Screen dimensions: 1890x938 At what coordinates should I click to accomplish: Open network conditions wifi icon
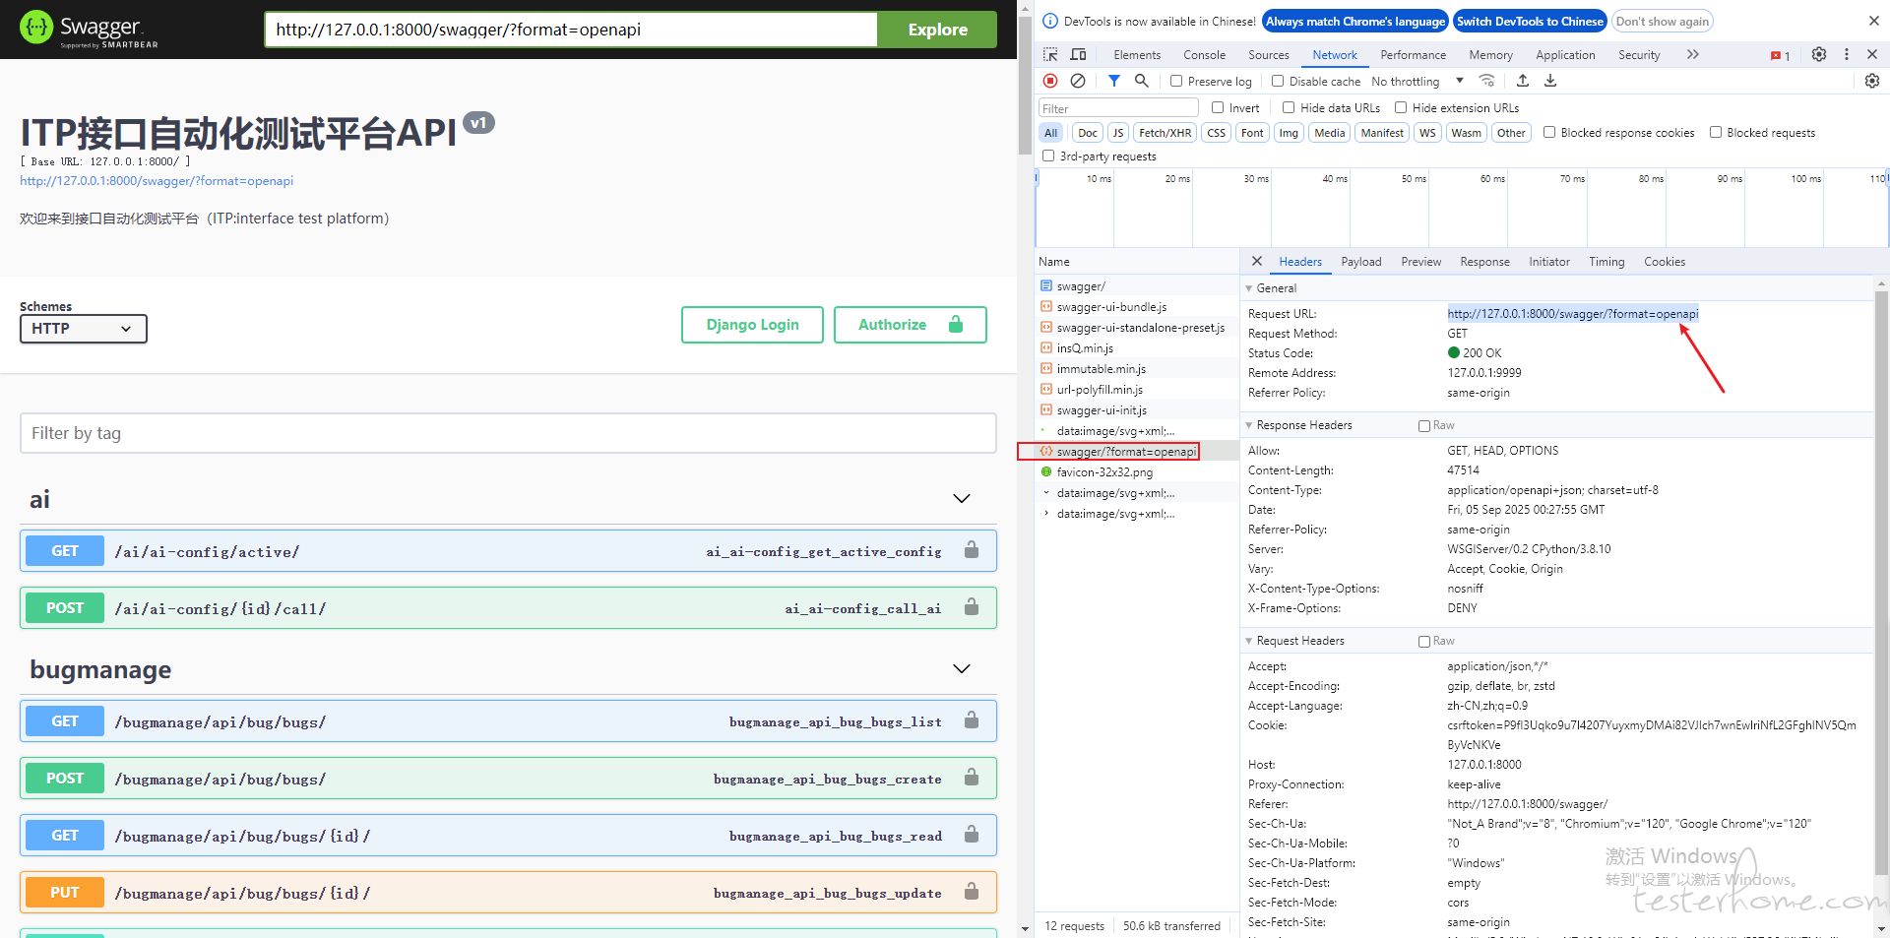coord(1487,81)
